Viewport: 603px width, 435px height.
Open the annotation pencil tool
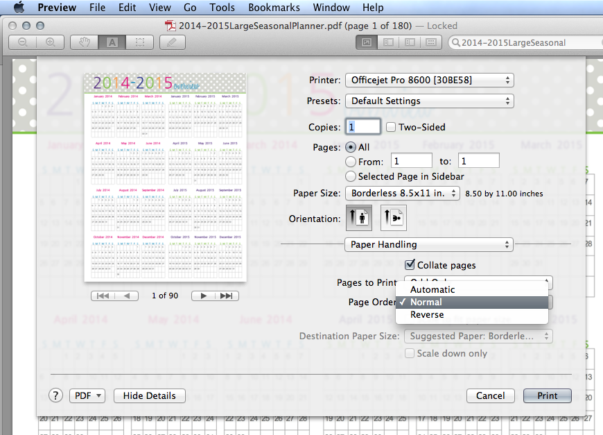(171, 42)
